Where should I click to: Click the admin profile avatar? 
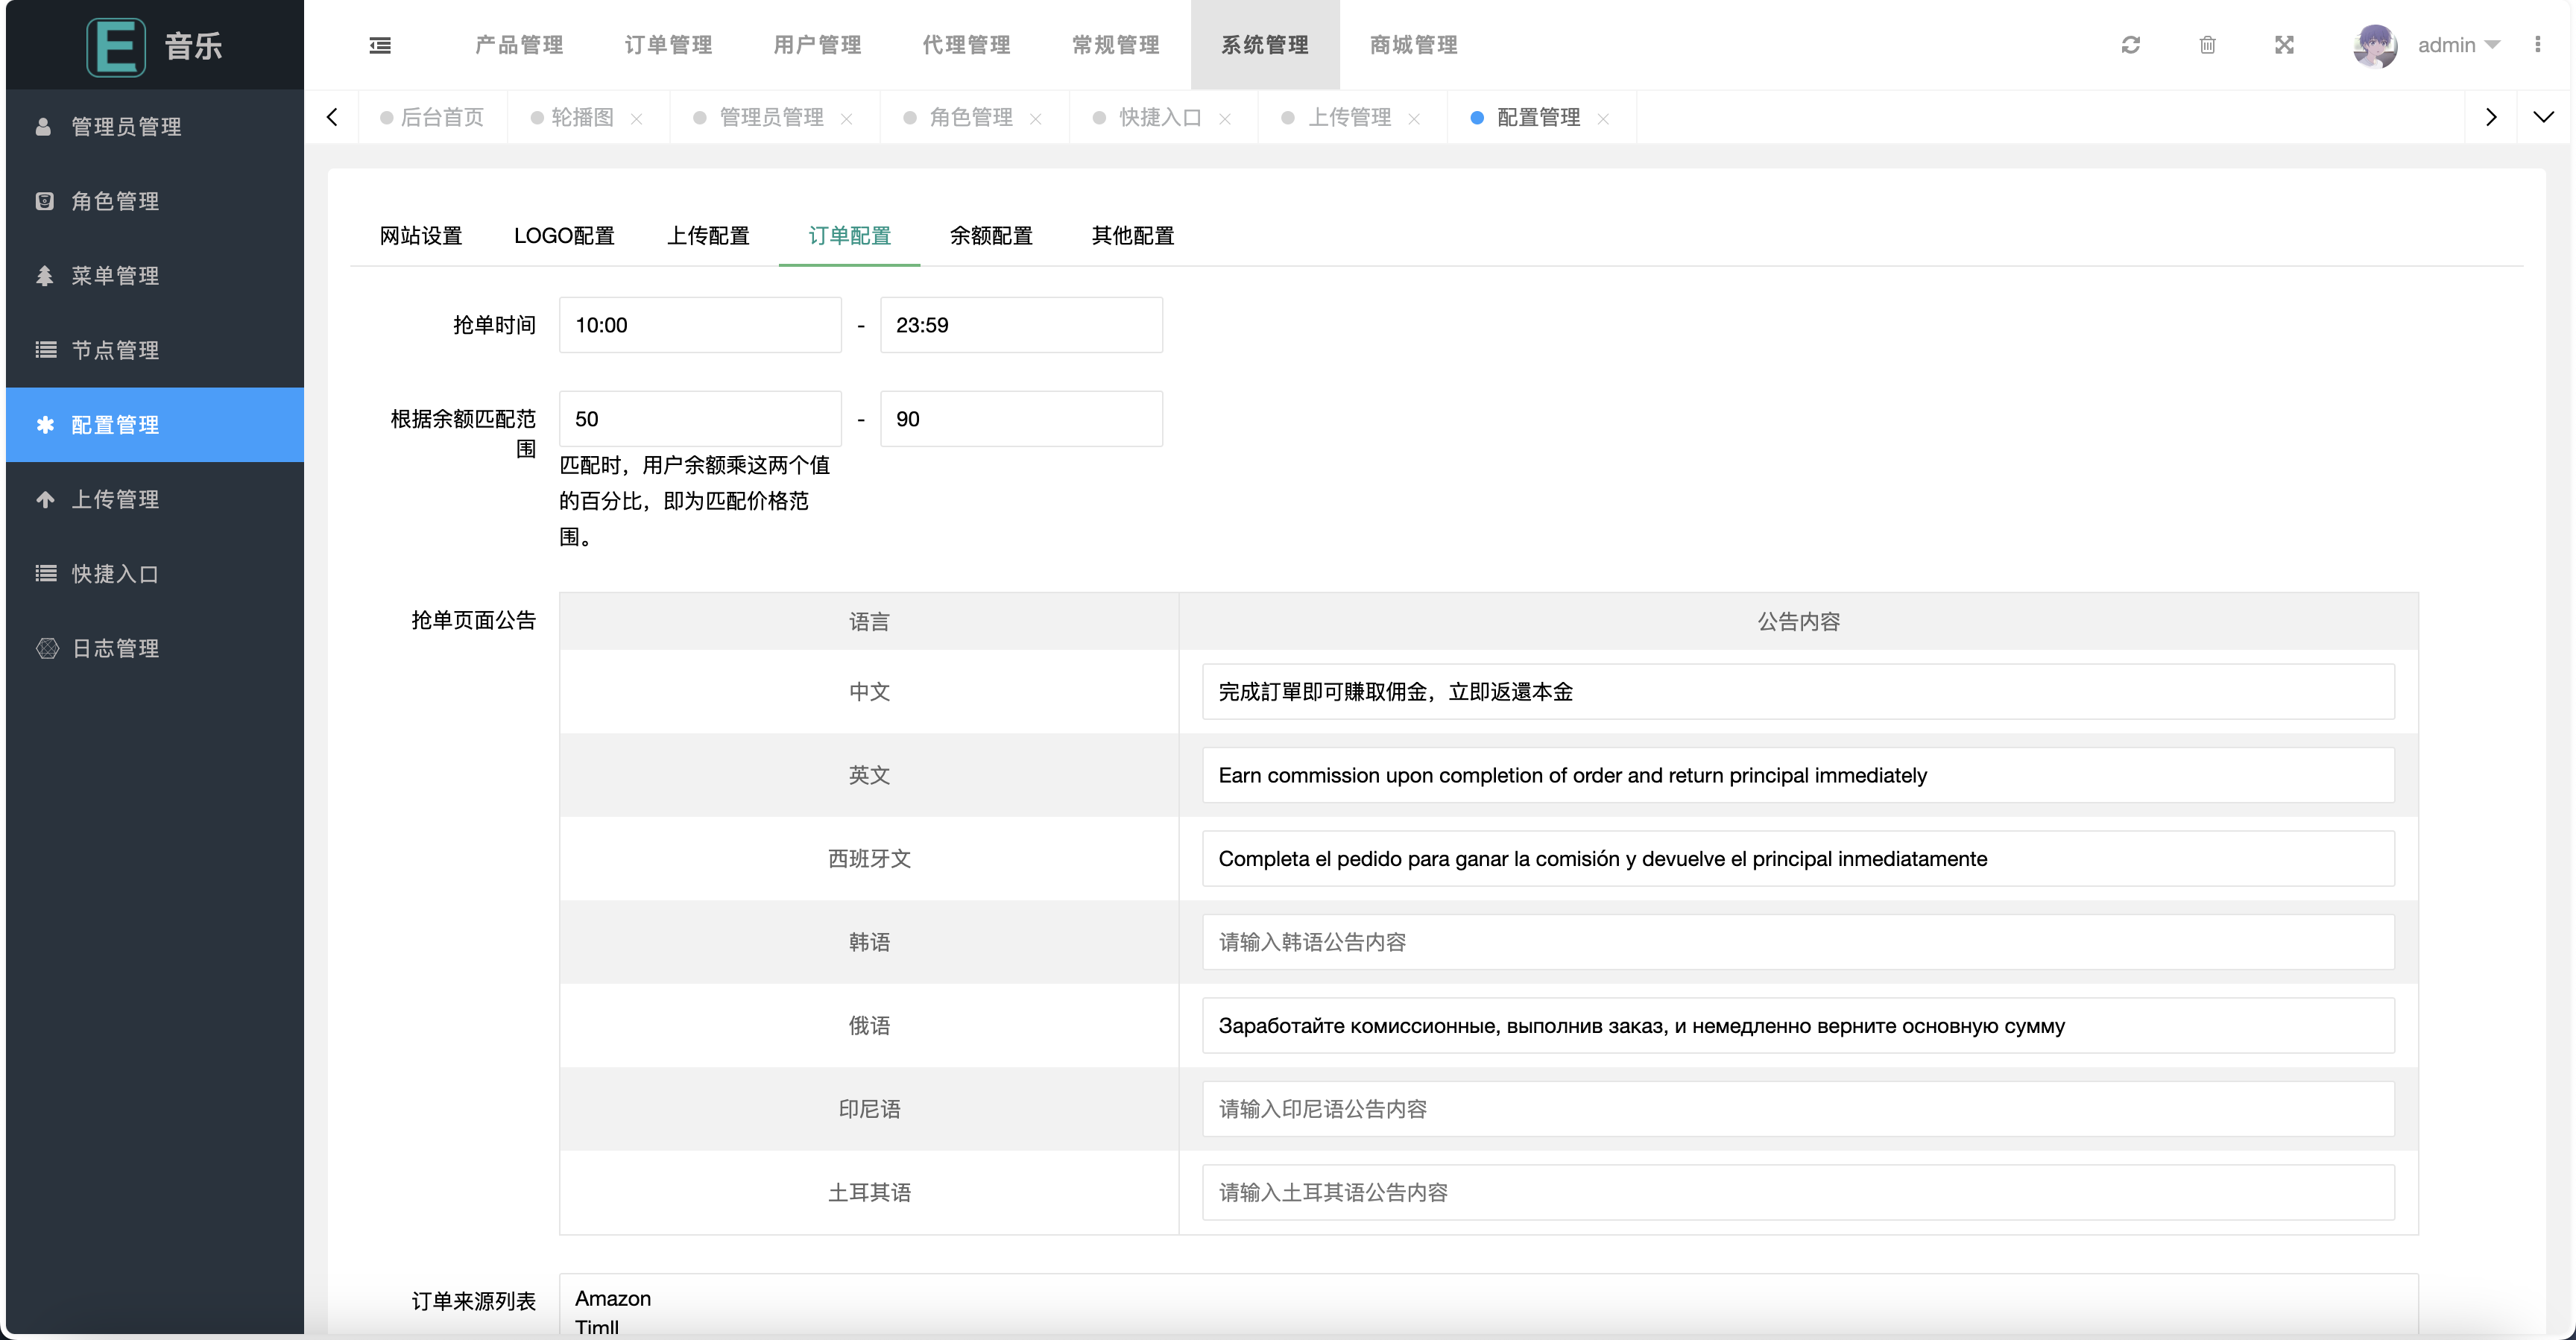tap(2376, 45)
